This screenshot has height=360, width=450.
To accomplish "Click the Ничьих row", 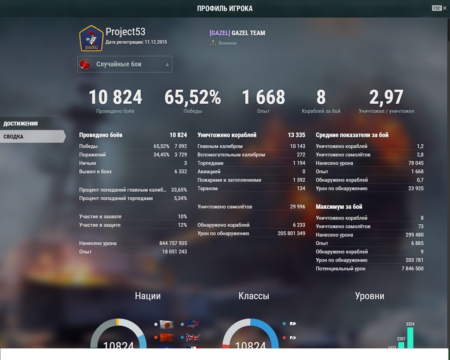I will pos(133,163).
